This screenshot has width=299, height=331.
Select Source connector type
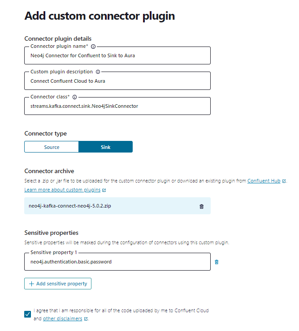coord(52,147)
